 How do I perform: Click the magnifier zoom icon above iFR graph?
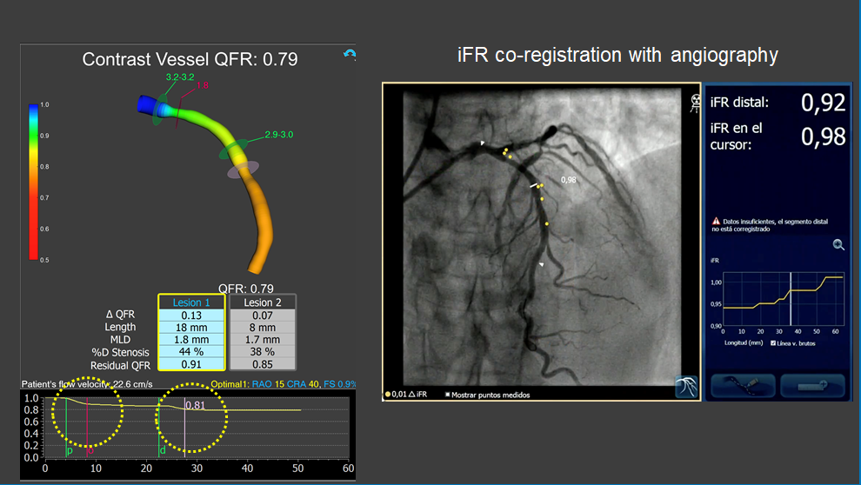coord(838,245)
